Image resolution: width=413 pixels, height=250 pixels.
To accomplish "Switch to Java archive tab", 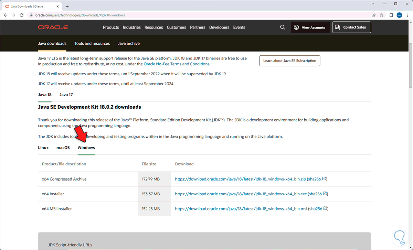I will coord(129,43).
